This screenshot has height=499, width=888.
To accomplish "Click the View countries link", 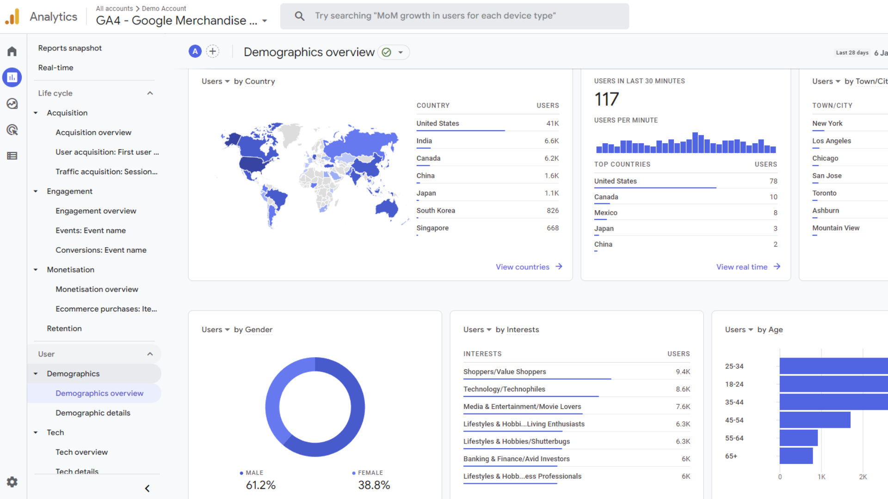I will (x=523, y=267).
